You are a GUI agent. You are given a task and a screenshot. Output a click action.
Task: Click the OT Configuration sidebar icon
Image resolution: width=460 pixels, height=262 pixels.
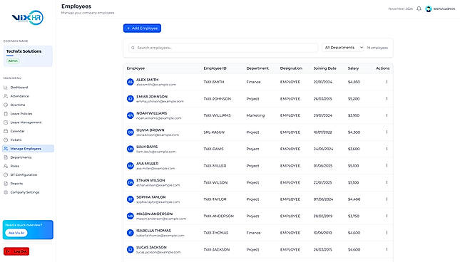point(6,174)
